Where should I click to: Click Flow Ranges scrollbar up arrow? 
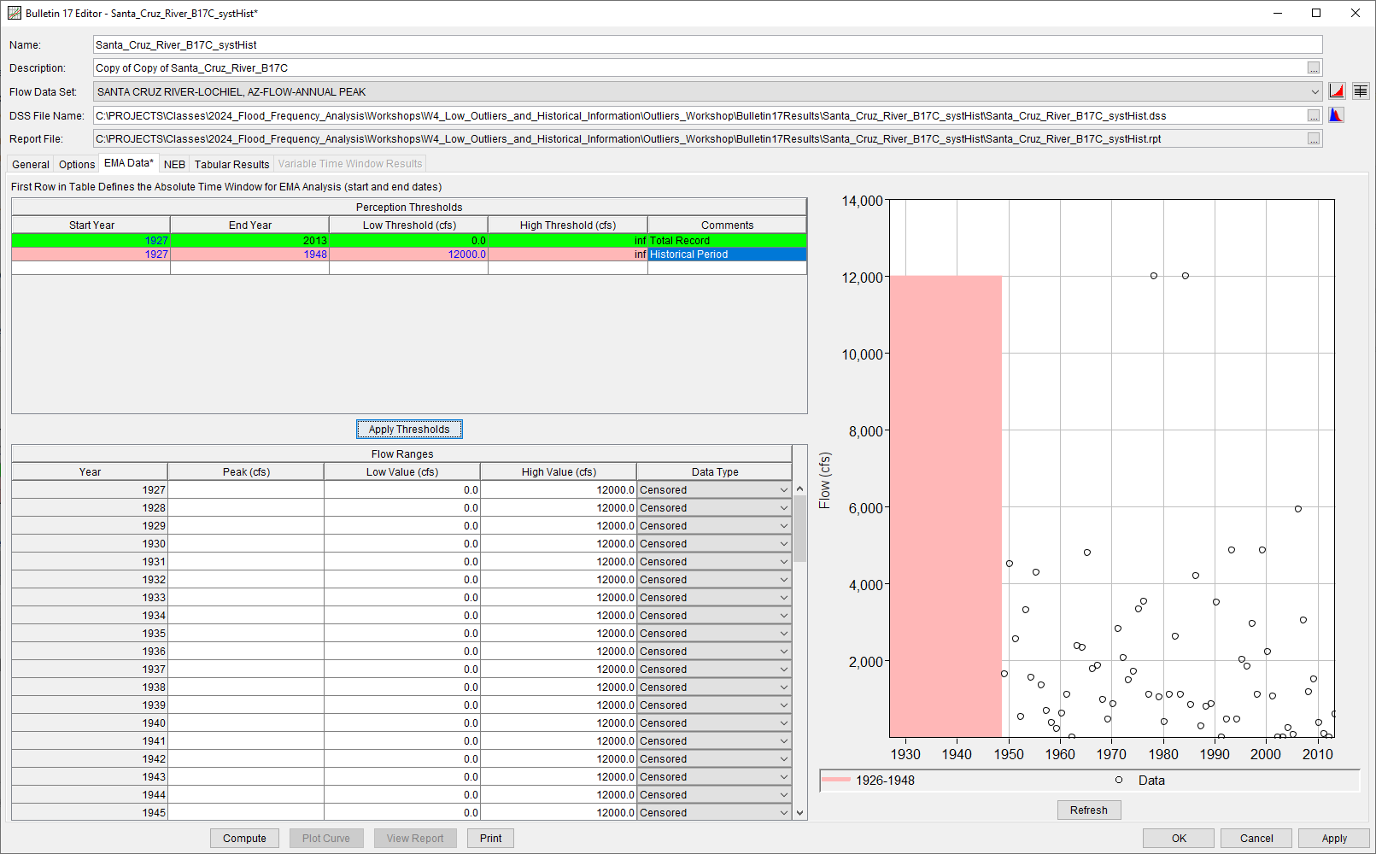click(800, 488)
